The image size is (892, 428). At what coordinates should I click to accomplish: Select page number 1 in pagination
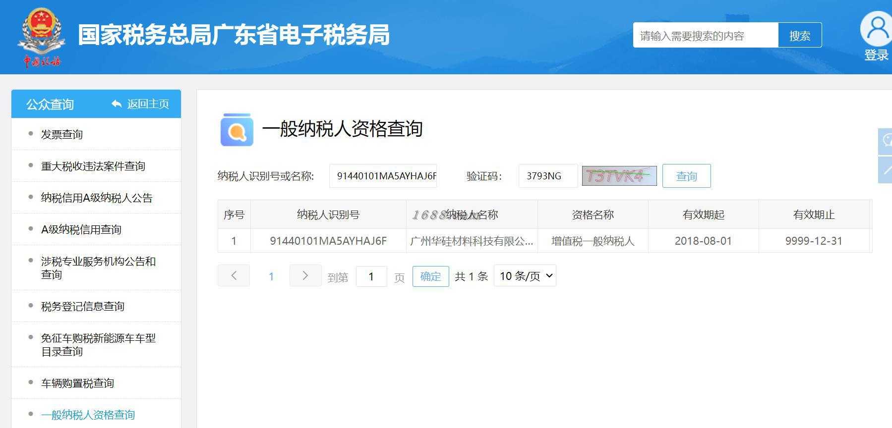point(271,276)
